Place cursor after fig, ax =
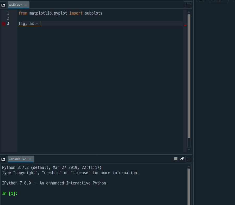This screenshot has height=205, width=235. [x=41, y=23]
